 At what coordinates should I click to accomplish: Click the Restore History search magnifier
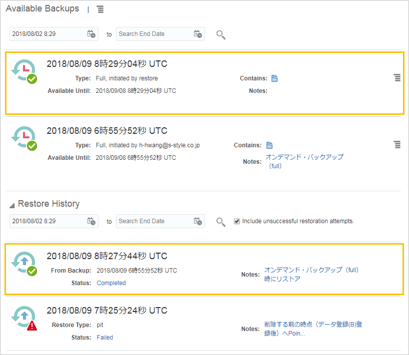pos(220,222)
